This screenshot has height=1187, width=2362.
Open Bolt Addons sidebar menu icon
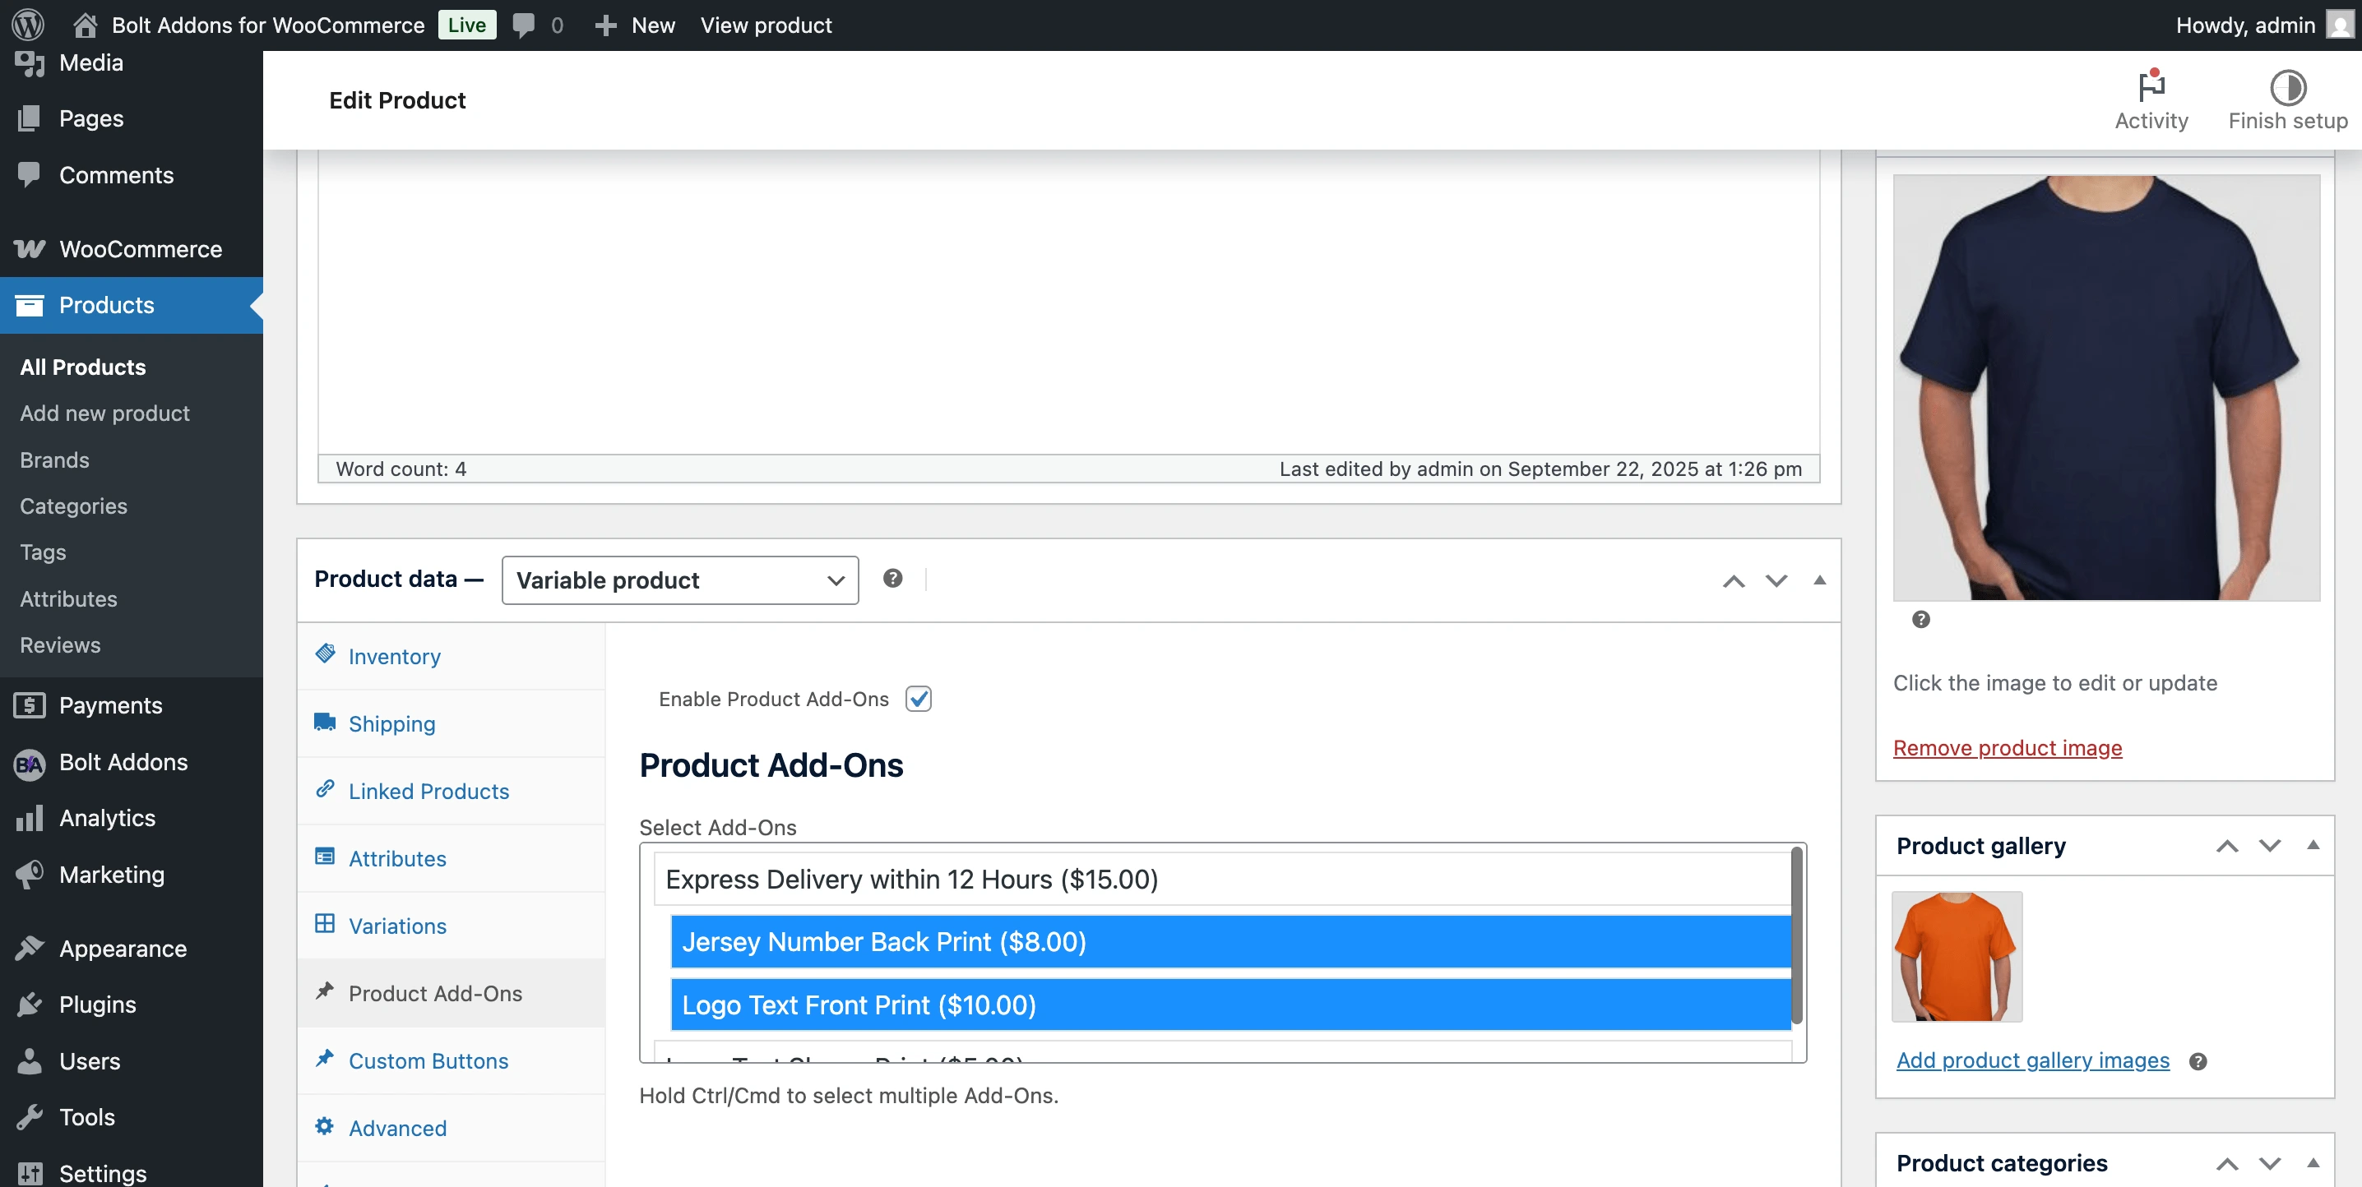(x=30, y=763)
